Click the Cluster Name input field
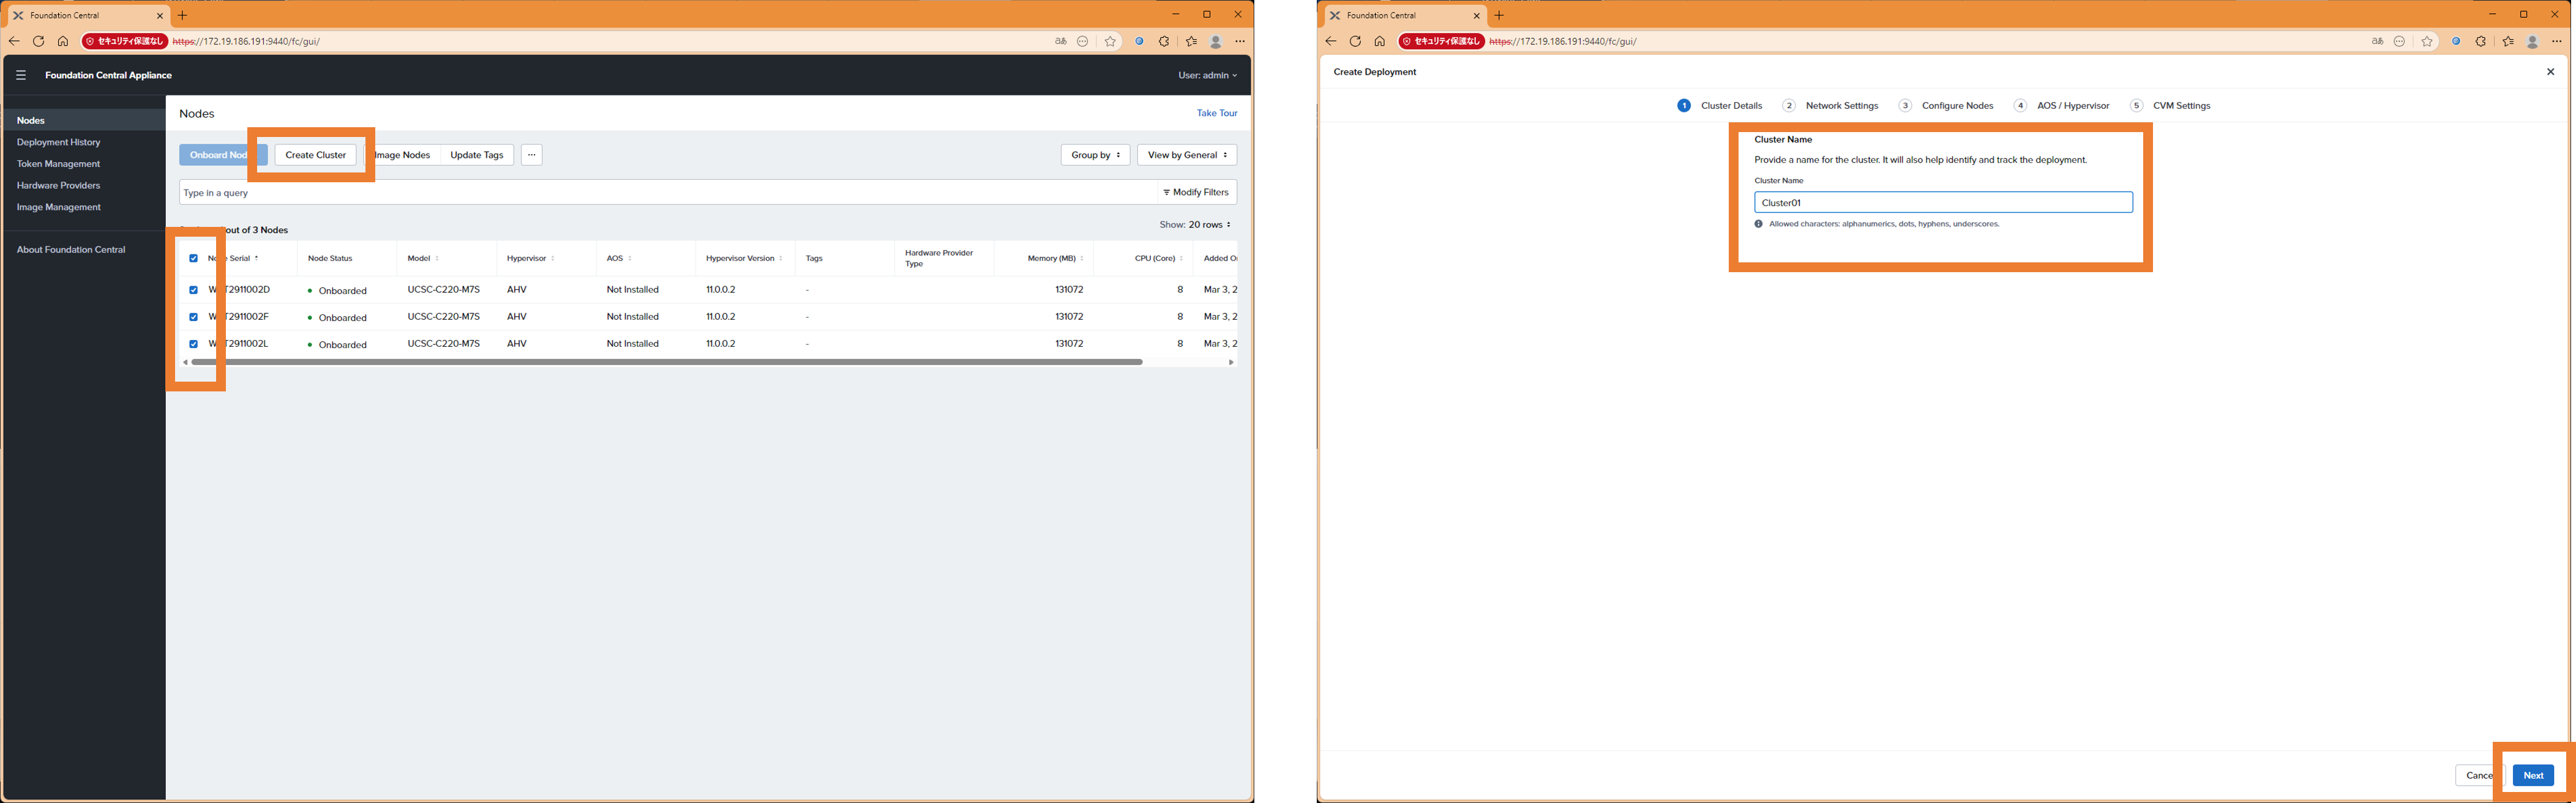 click(1942, 203)
